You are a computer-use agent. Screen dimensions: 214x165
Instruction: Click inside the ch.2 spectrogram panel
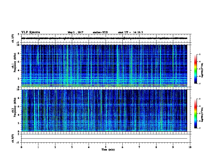[104, 111]
